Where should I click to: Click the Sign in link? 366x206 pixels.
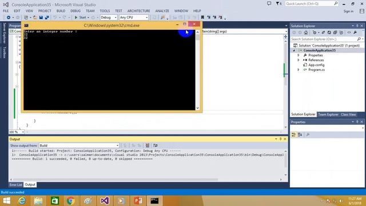(x=348, y=11)
